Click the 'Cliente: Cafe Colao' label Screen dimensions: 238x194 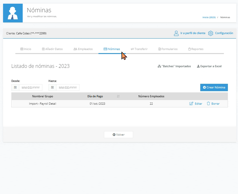26,33
